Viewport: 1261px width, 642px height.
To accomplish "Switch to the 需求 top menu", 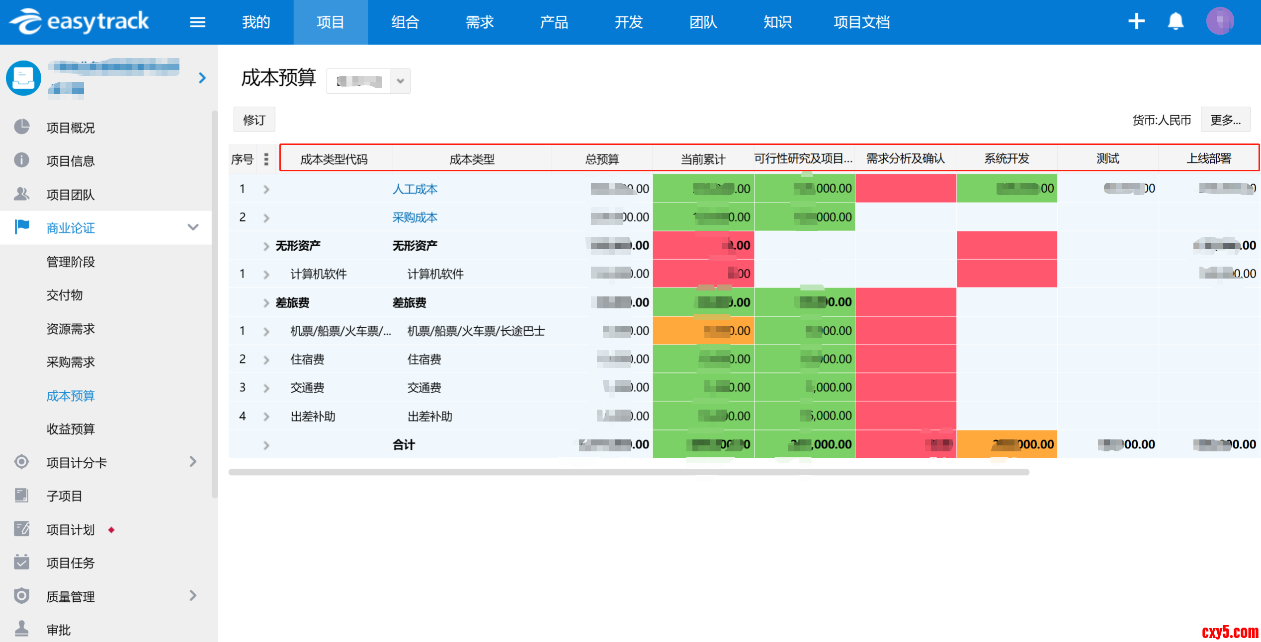I will click(479, 22).
